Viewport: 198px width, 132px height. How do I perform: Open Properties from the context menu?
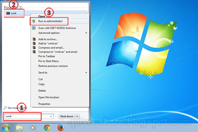44,104
